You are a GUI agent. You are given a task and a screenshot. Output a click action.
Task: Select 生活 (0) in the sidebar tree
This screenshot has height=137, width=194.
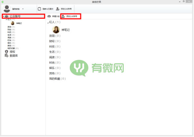11,35
